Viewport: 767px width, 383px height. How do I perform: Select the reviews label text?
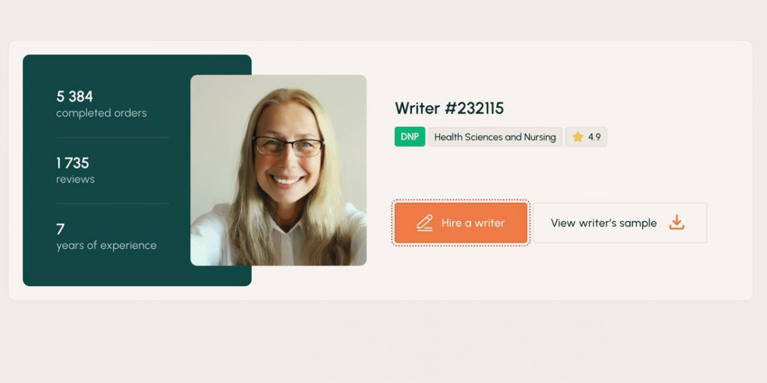click(x=75, y=179)
